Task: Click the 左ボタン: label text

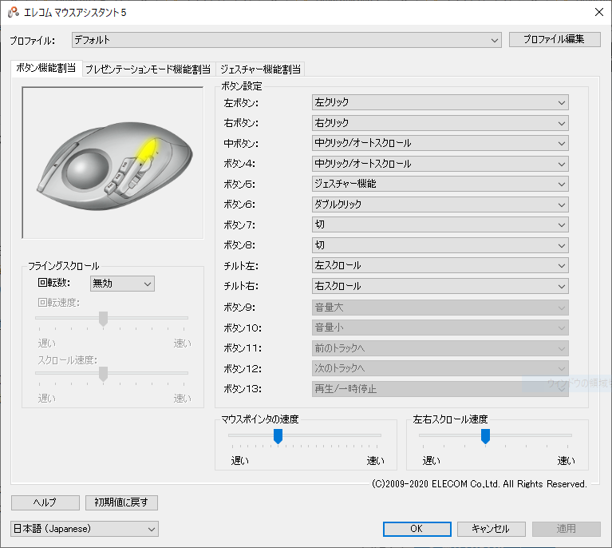Action: click(241, 103)
